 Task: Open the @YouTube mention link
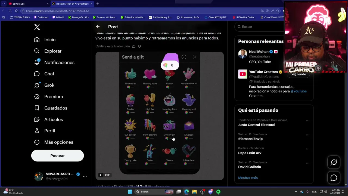[299, 91]
